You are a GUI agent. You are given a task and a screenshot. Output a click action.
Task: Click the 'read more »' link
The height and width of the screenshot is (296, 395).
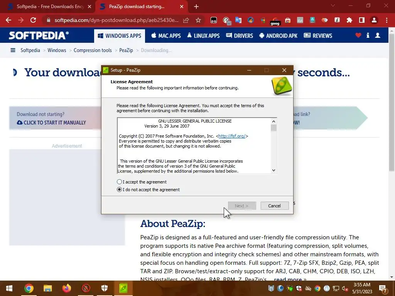pos(290,279)
